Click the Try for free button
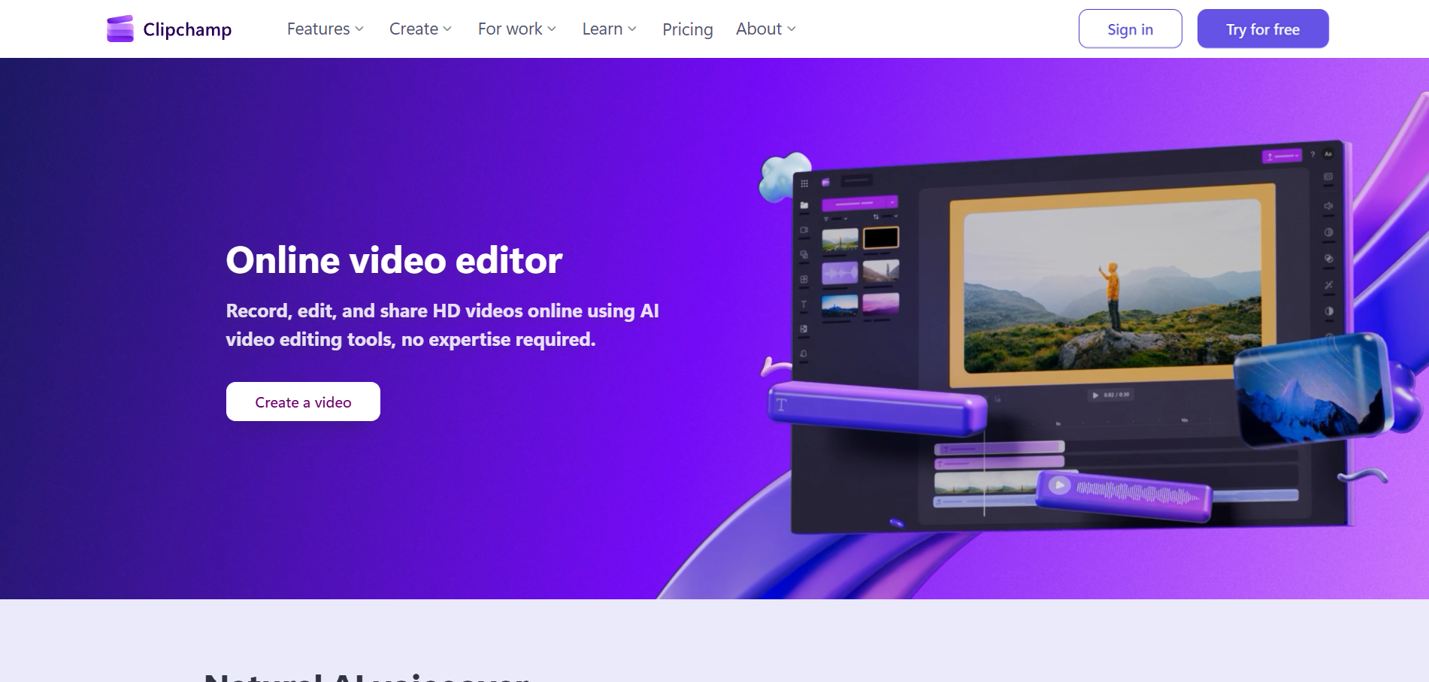Screen dimensions: 1429x682 tap(1263, 29)
